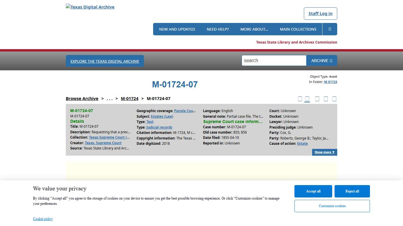Click the Staff Log in button
The width and height of the screenshot is (403, 226).
(x=320, y=14)
